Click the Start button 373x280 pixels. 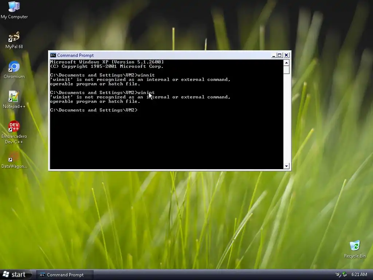click(15, 275)
